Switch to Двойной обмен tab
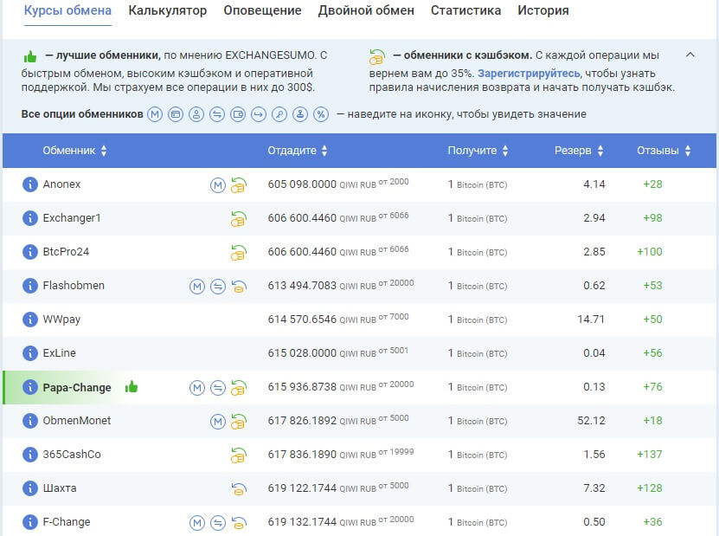This screenshot has width=719, height=536. [366, 10]
